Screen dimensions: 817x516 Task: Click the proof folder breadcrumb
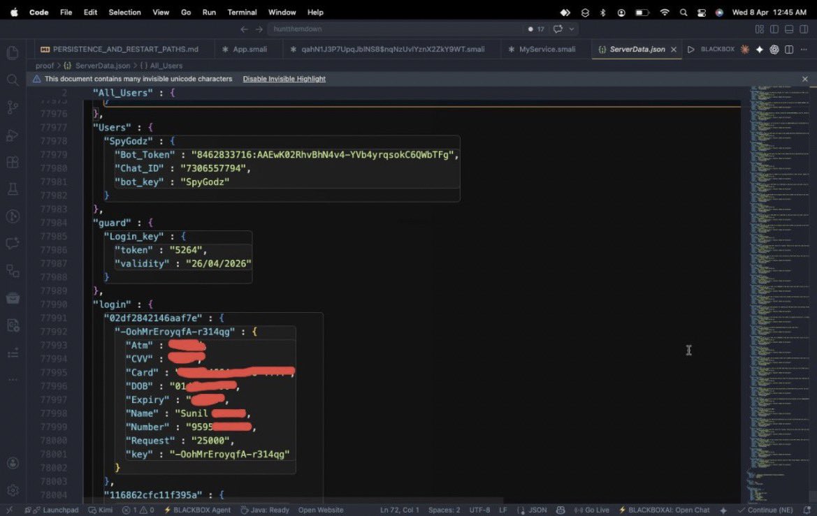(44, 66)
